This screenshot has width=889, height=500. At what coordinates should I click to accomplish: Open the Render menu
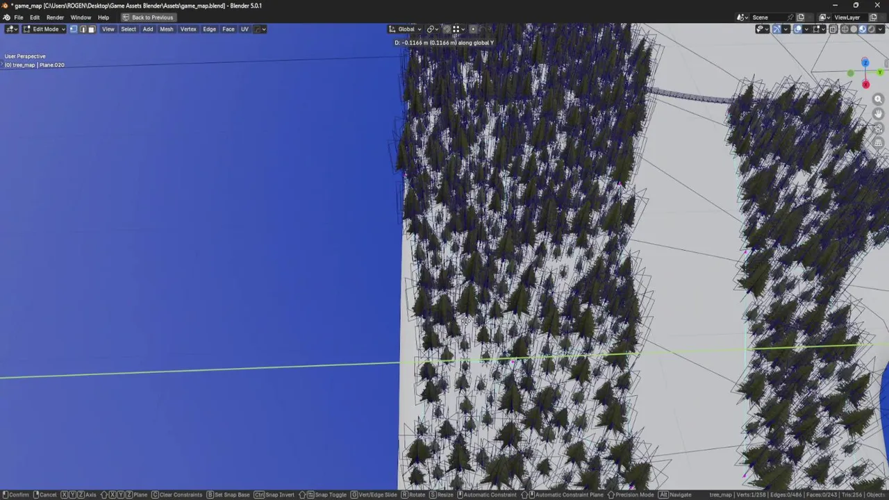click(x=56, y=17)
